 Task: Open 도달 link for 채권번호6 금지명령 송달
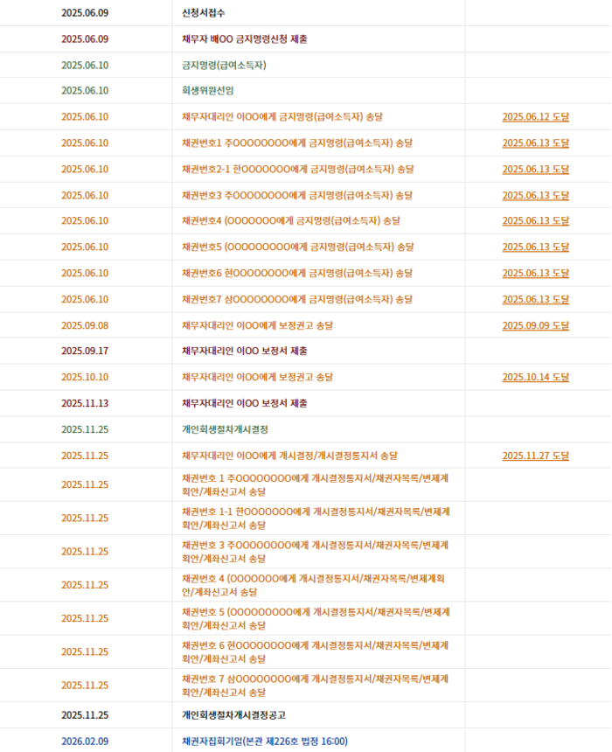click(535, 273)
